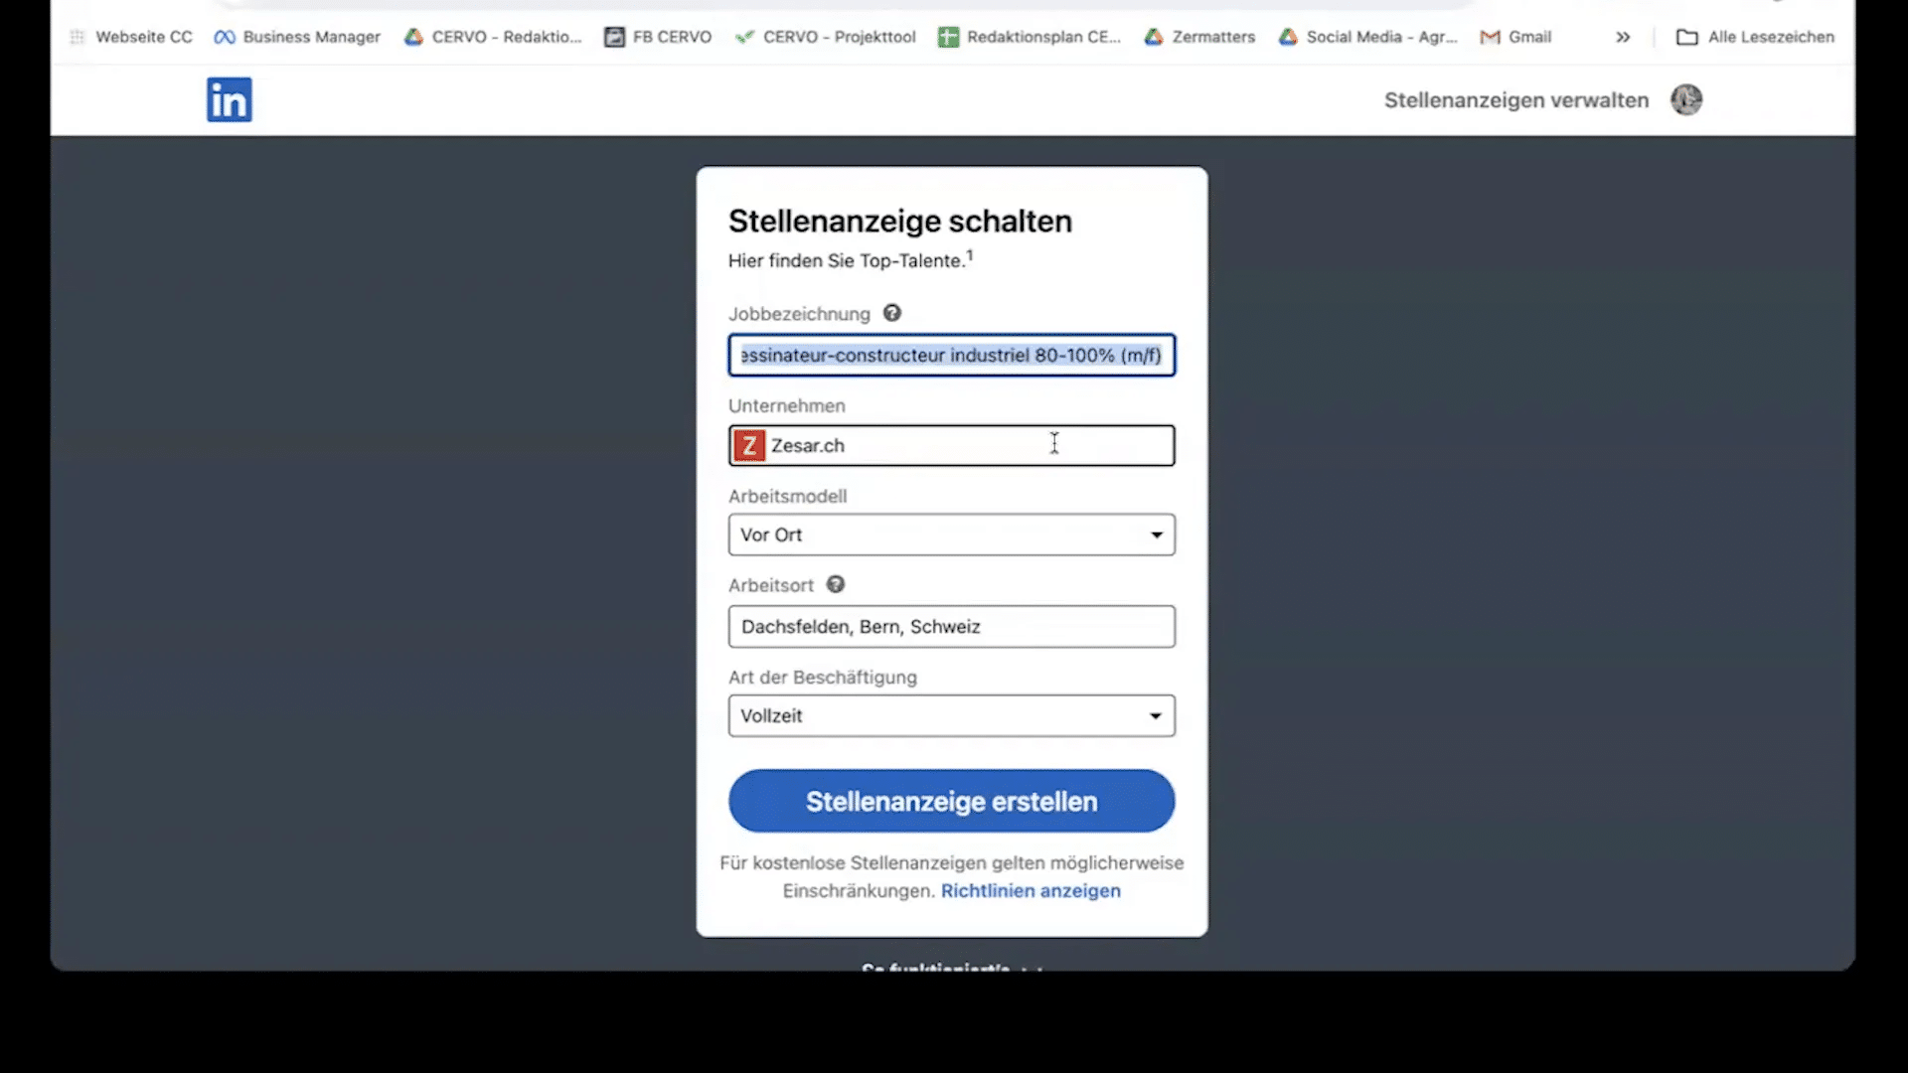Image resolution: width=1908 pixels, height=1073 pixels.
Task: Click inside the Arbeitsort location field
Action: pos(950,626)
